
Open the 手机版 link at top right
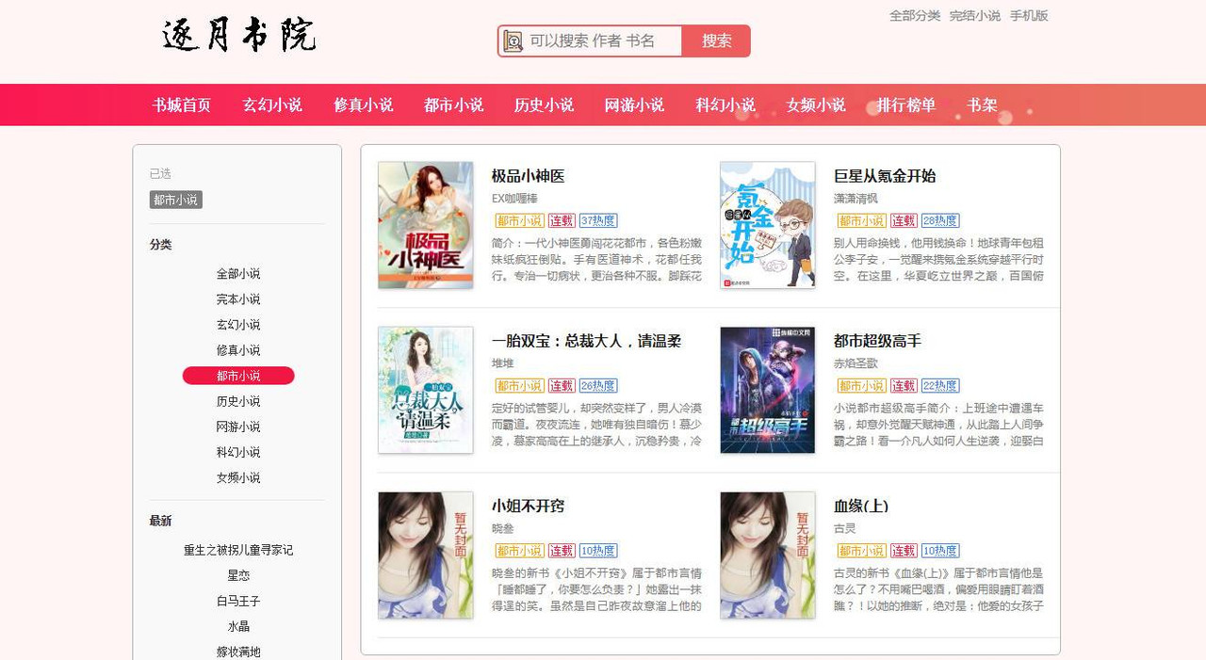pyautogui.click(x=1029, y=16)
